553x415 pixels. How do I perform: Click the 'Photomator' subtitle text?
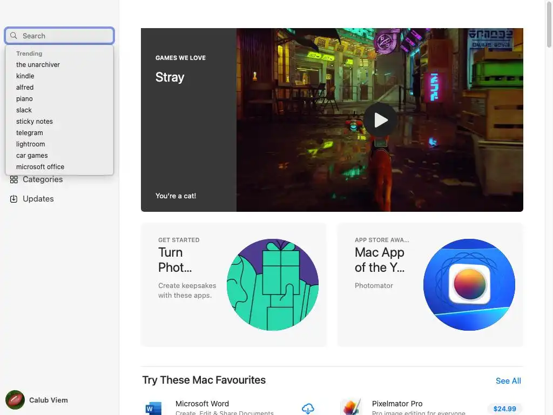[x=374, y=285]
